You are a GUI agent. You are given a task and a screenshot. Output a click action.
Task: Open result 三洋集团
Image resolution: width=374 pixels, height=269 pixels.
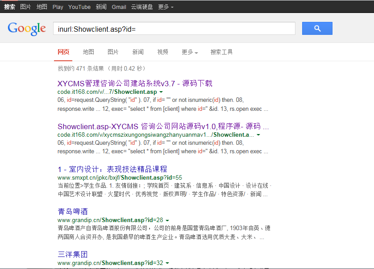pos(73,254)
